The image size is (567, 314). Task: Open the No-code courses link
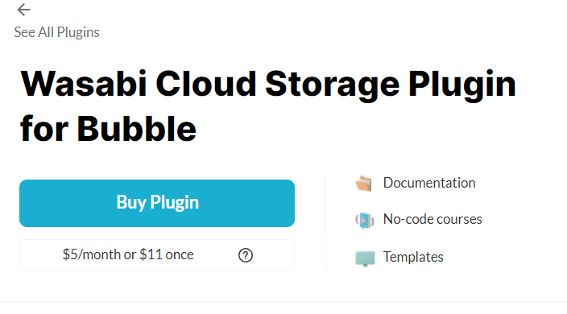click(x=432, y=219)
